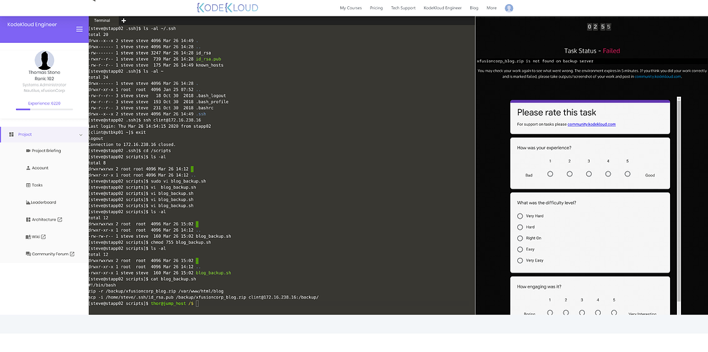Open Project Briefing in the sidebar
The image size is (708, 352).
pos(46,151)
